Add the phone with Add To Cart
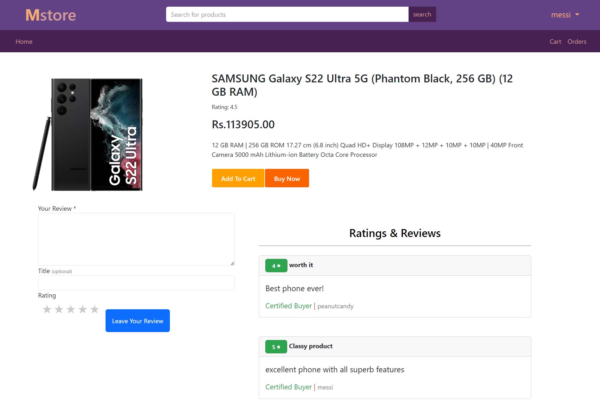 click(x=238, y=178)
